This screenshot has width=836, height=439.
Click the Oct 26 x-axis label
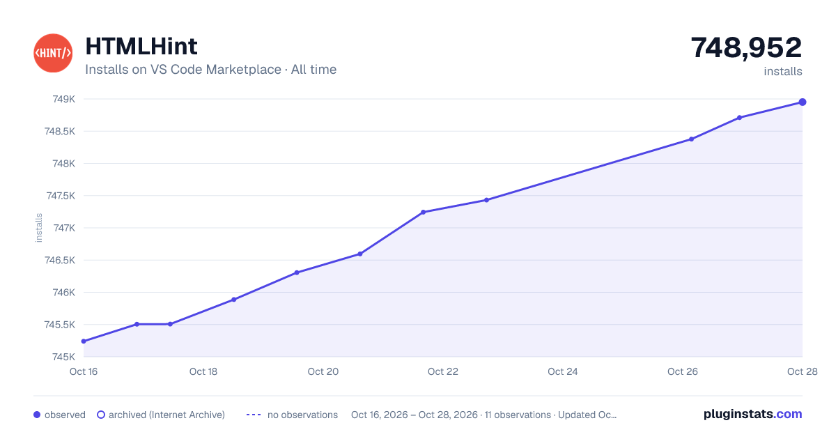tap(683, 371)
